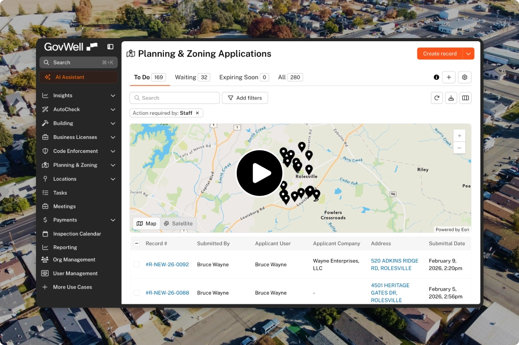Screen dimensions: 519x345
Task: Click the Locations pin icon
Action: tap(45, 179)
